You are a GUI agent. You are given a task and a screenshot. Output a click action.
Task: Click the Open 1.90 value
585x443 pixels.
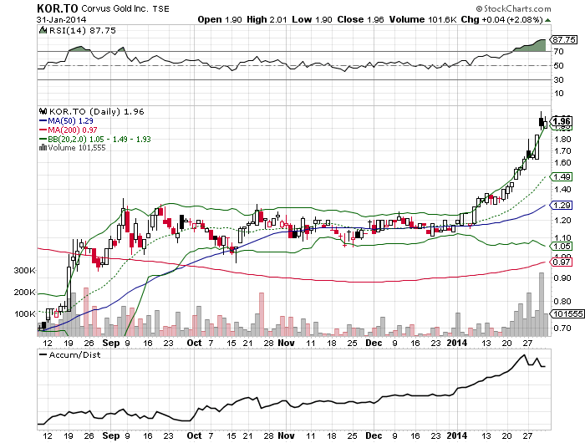coord(220,20)
